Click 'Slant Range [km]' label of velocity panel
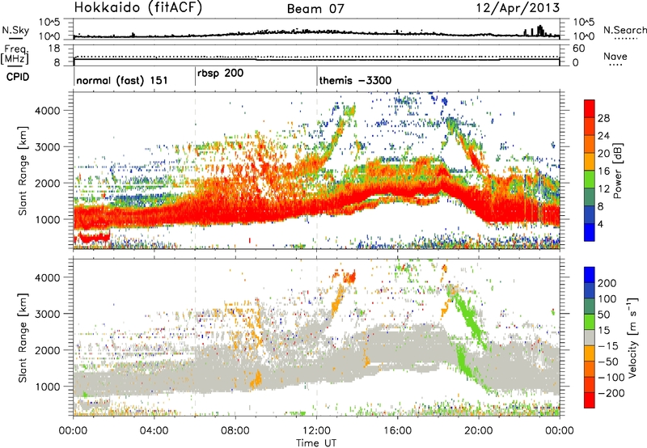 [23, 338]
